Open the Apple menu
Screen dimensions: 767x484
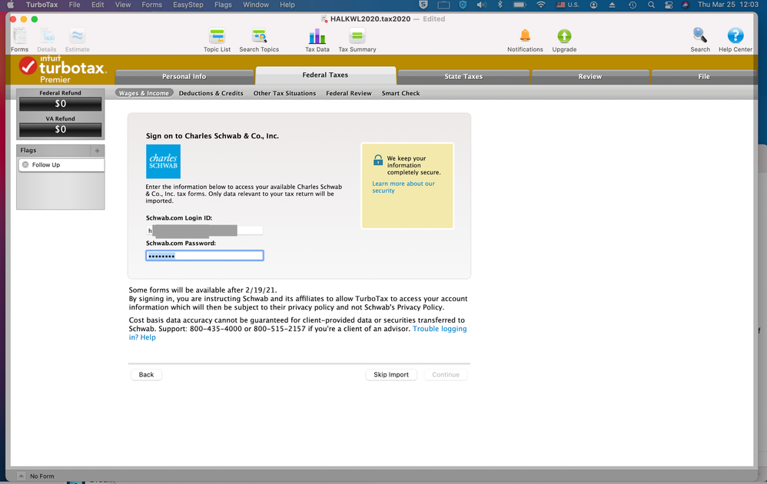click(10, 5)
